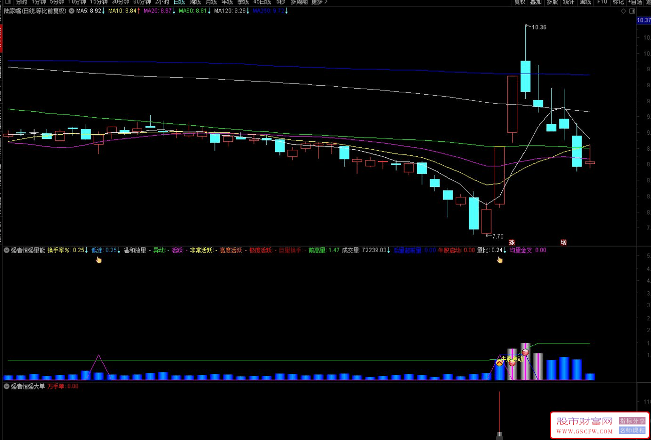
Task: Click 叠加 overlay button
Action: 536,2
